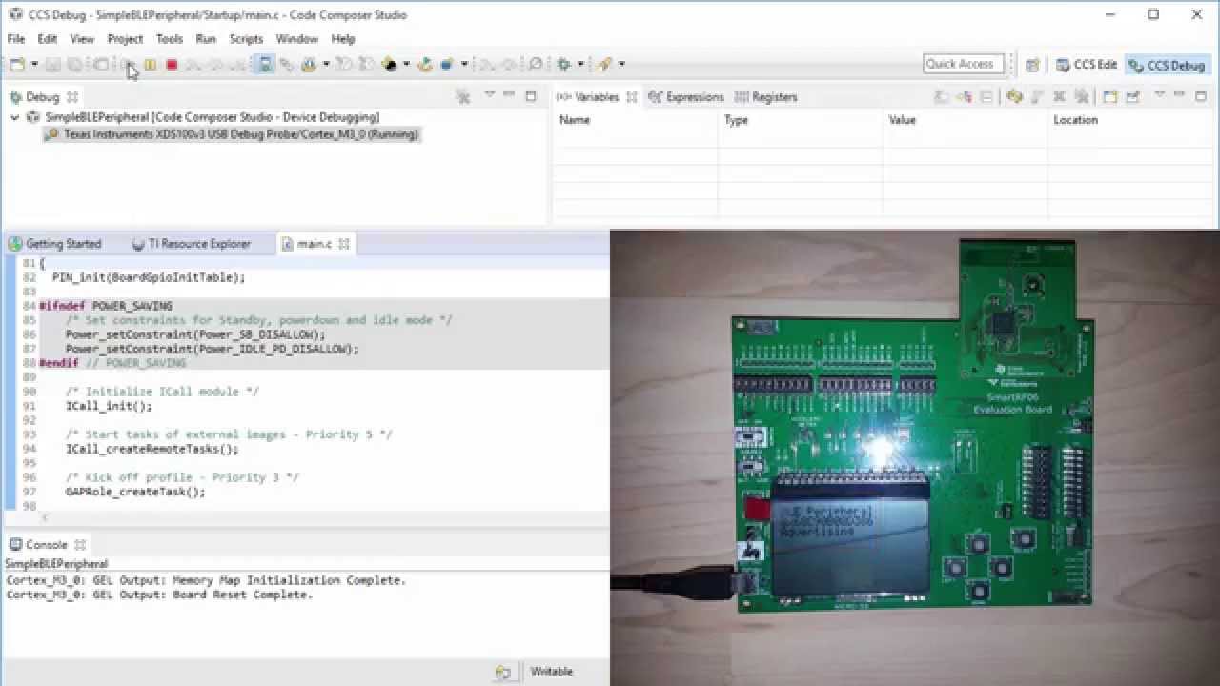The width and height of the screenshot is (1220, 686).
Task: Click the Open Perspective icon
Action: 1032,65
